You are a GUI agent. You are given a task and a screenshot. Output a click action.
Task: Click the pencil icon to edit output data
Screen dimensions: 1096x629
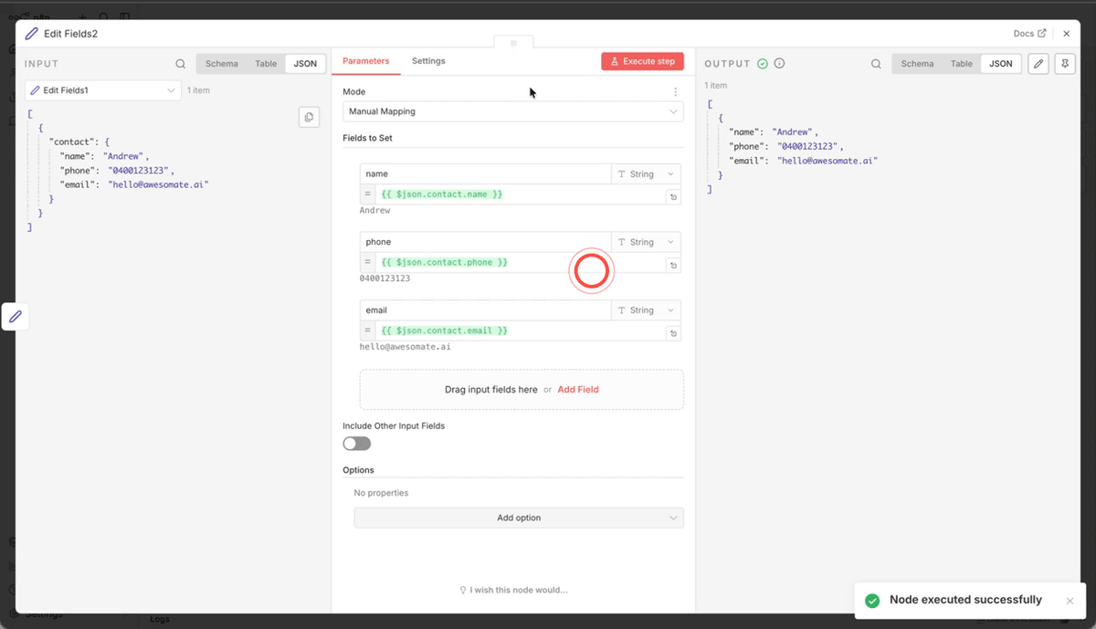1038,64
